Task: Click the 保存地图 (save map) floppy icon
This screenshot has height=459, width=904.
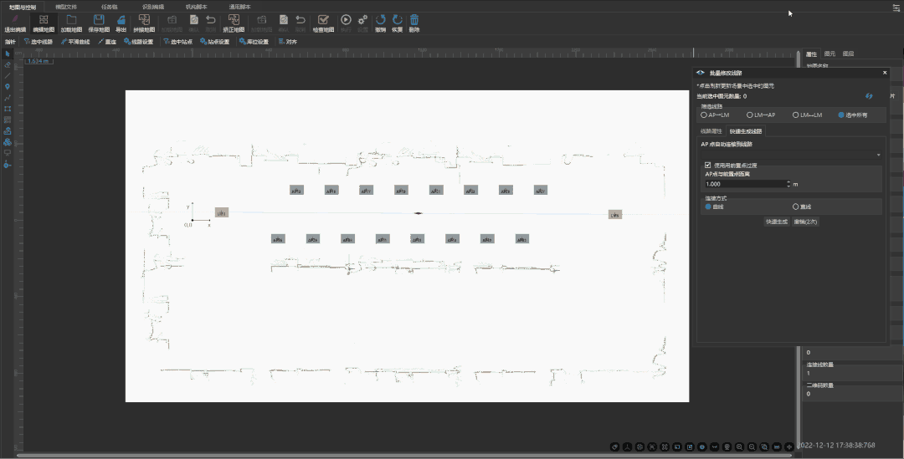Action: click(99, 20)
